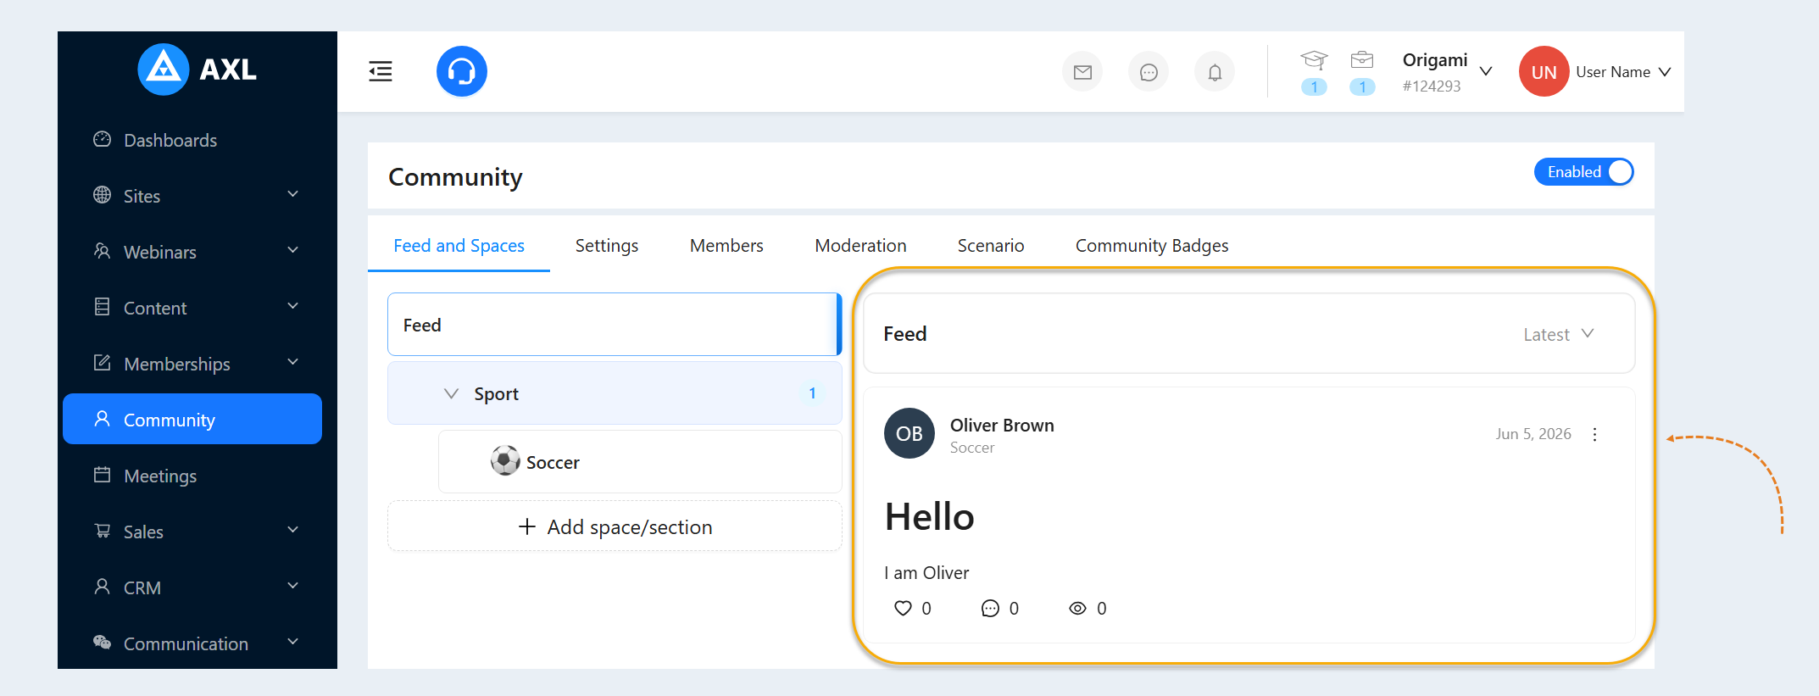
Task: Open the chat bubble icon in header
Action: click(x=1149, y=72)
